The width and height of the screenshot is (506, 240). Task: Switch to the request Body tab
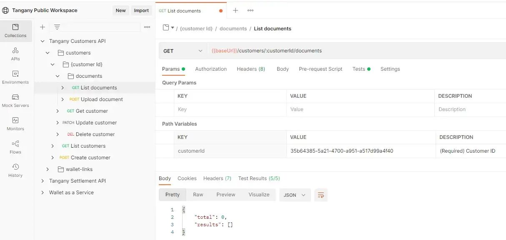pyautogui.click(x=283, y=69)
